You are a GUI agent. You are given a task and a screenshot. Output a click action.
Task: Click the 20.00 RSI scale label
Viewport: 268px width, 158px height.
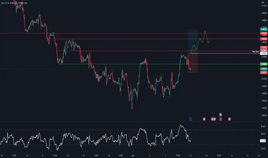pyautogui.click(x=263, y=149)
